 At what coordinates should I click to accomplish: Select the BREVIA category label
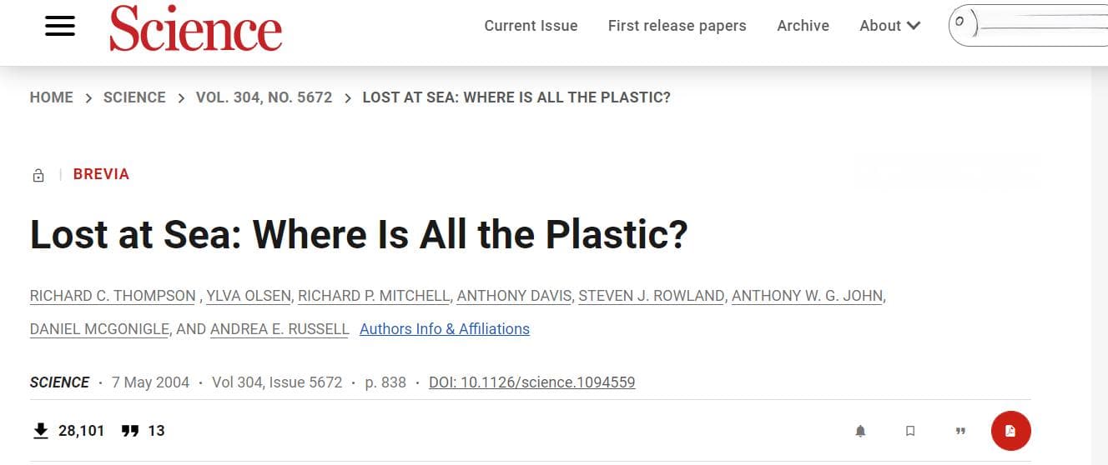tap(101, 174)
